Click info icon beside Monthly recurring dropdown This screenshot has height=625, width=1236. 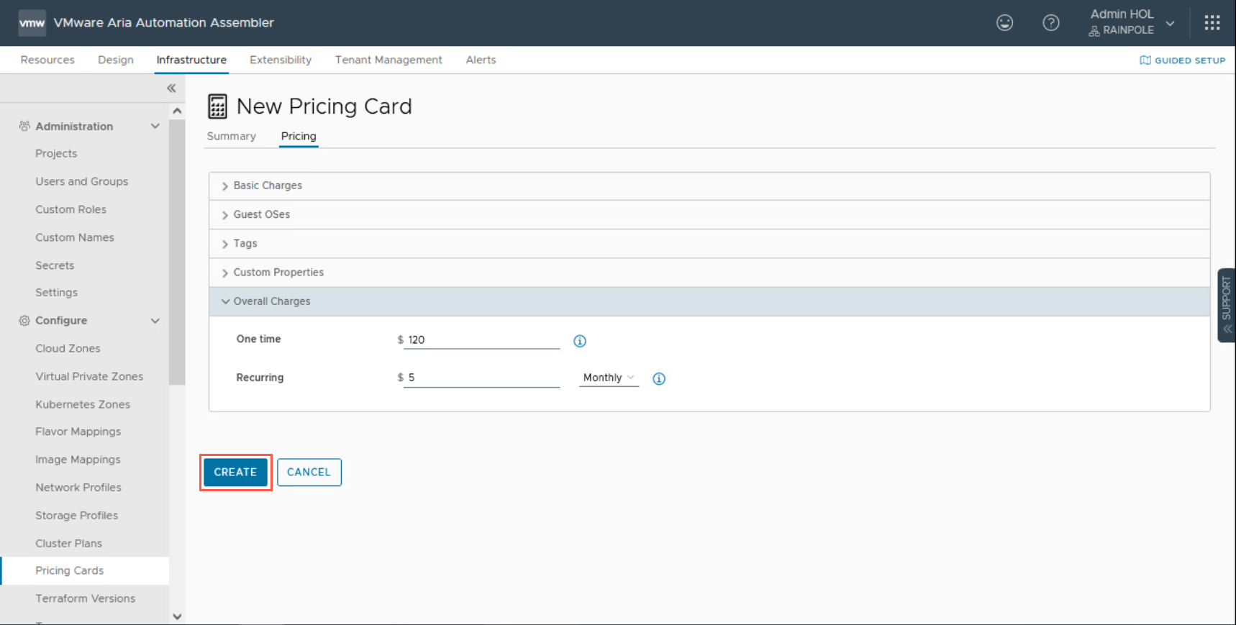(658, 378)
